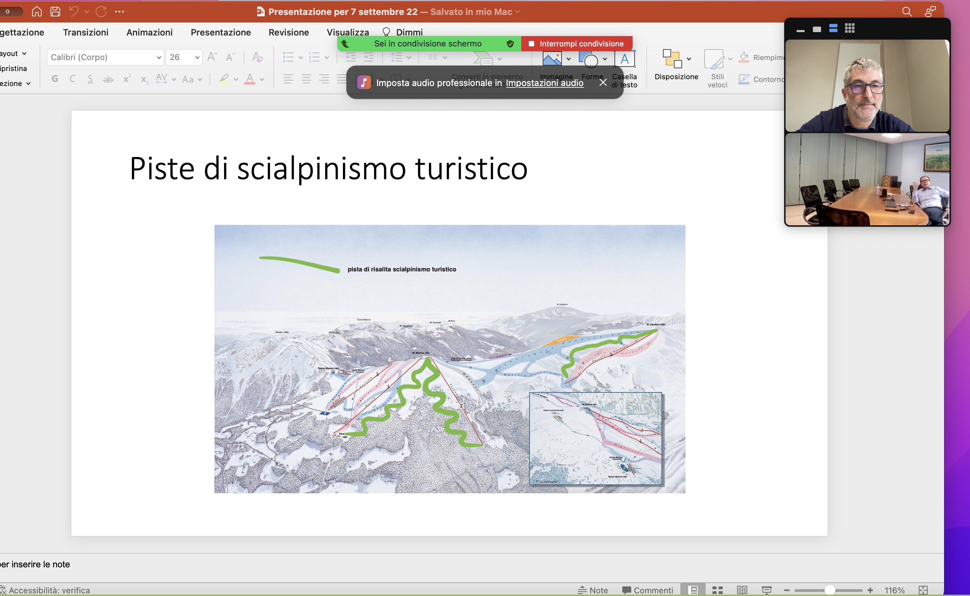Screen dimensions: 970x596
Task: Start slideshow from status bar icon
Action: point(766,590)
